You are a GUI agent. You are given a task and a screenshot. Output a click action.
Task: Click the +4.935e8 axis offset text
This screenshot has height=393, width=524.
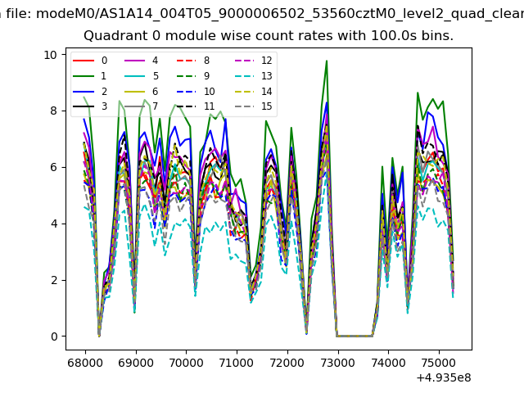click(443, 377)
